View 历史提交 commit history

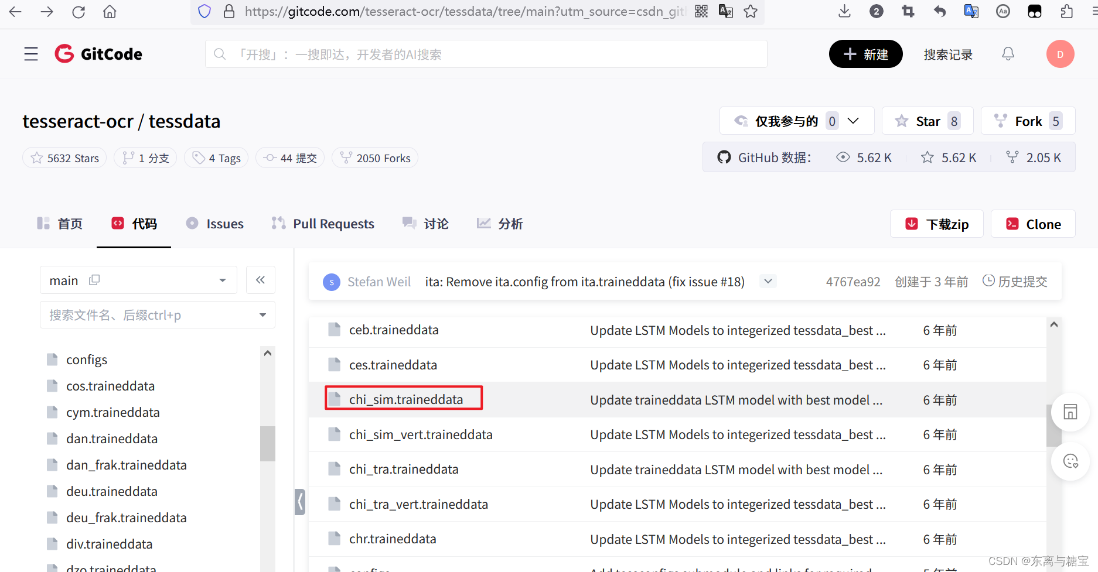coord(1015,282)
